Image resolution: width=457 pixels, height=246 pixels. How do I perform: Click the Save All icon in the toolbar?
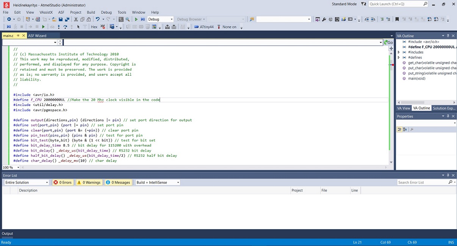[68, 19]
